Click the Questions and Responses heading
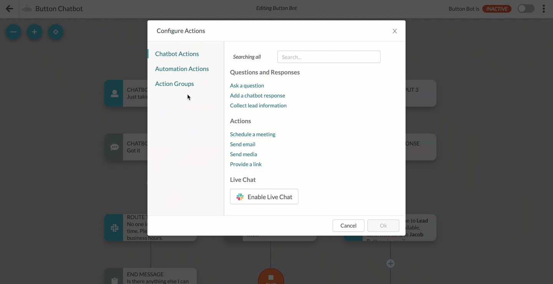553x284 pixels. tap(265, 72)
